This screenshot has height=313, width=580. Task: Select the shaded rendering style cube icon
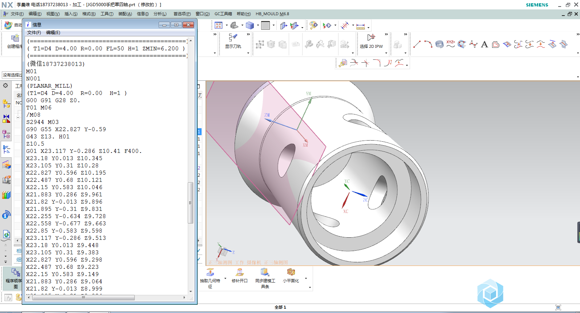pos(250,25)
